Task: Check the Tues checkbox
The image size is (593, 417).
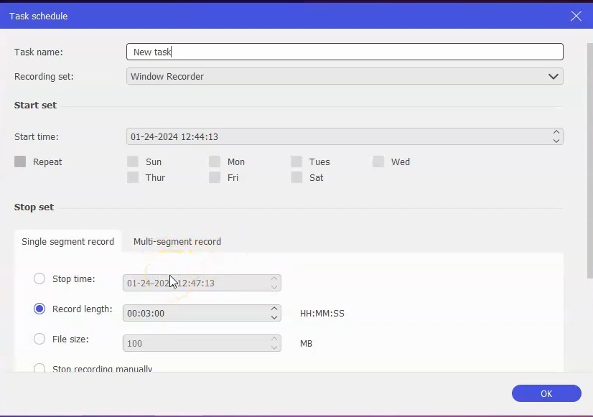Action: 296,161
